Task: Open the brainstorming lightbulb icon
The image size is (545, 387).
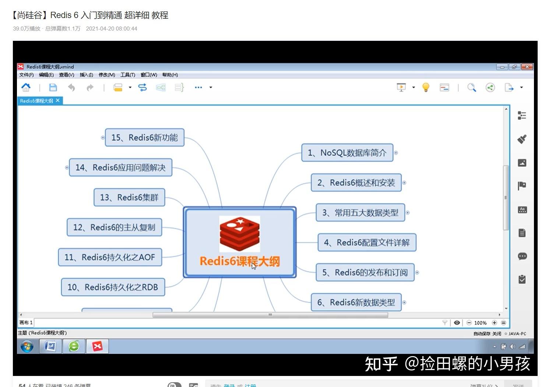Action: pyautogui.click(x=426, y=88)
